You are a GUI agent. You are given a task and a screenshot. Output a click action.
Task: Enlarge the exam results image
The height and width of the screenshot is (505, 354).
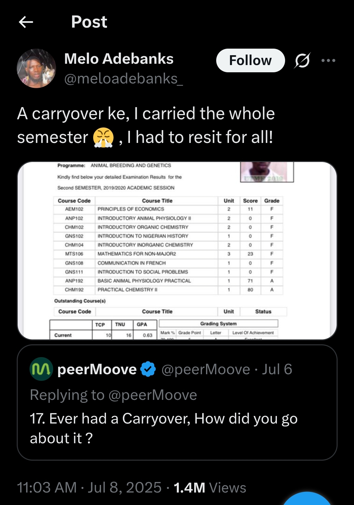coord(177,251)
